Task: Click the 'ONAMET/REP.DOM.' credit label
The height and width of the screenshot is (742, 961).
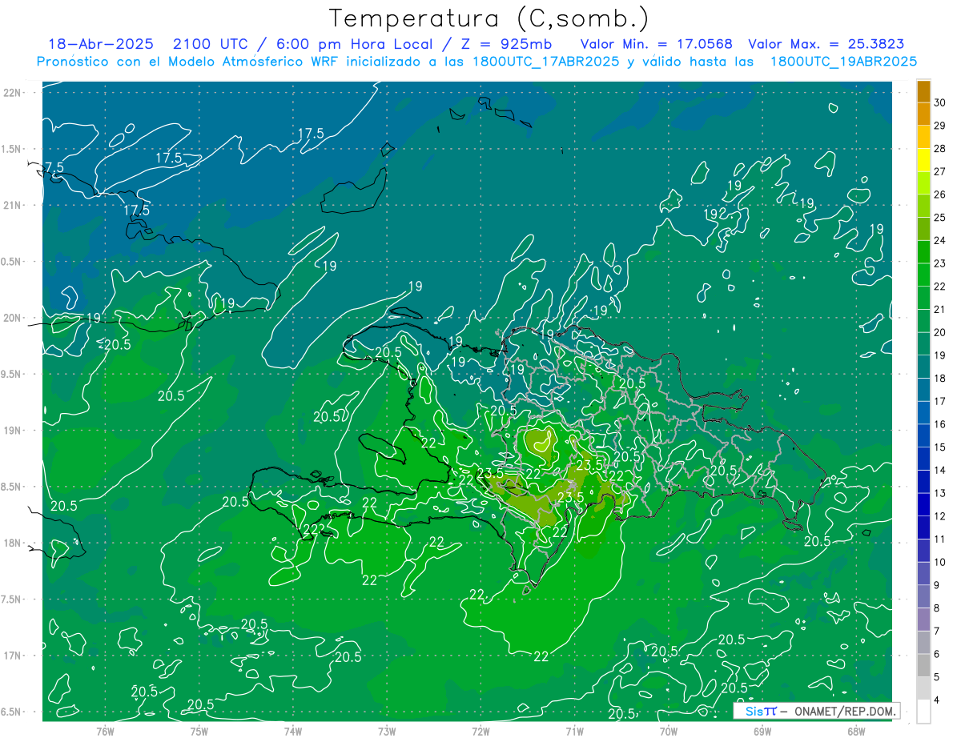Action: 844,711
